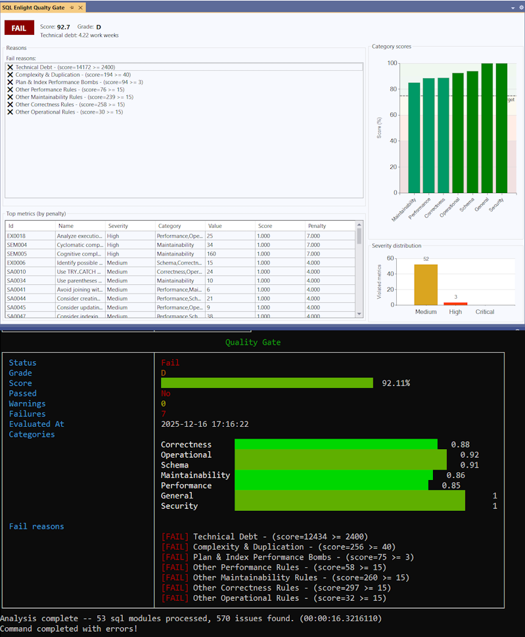Sort metrics by Score column header
Screen dimensions: 525x637
280,226
